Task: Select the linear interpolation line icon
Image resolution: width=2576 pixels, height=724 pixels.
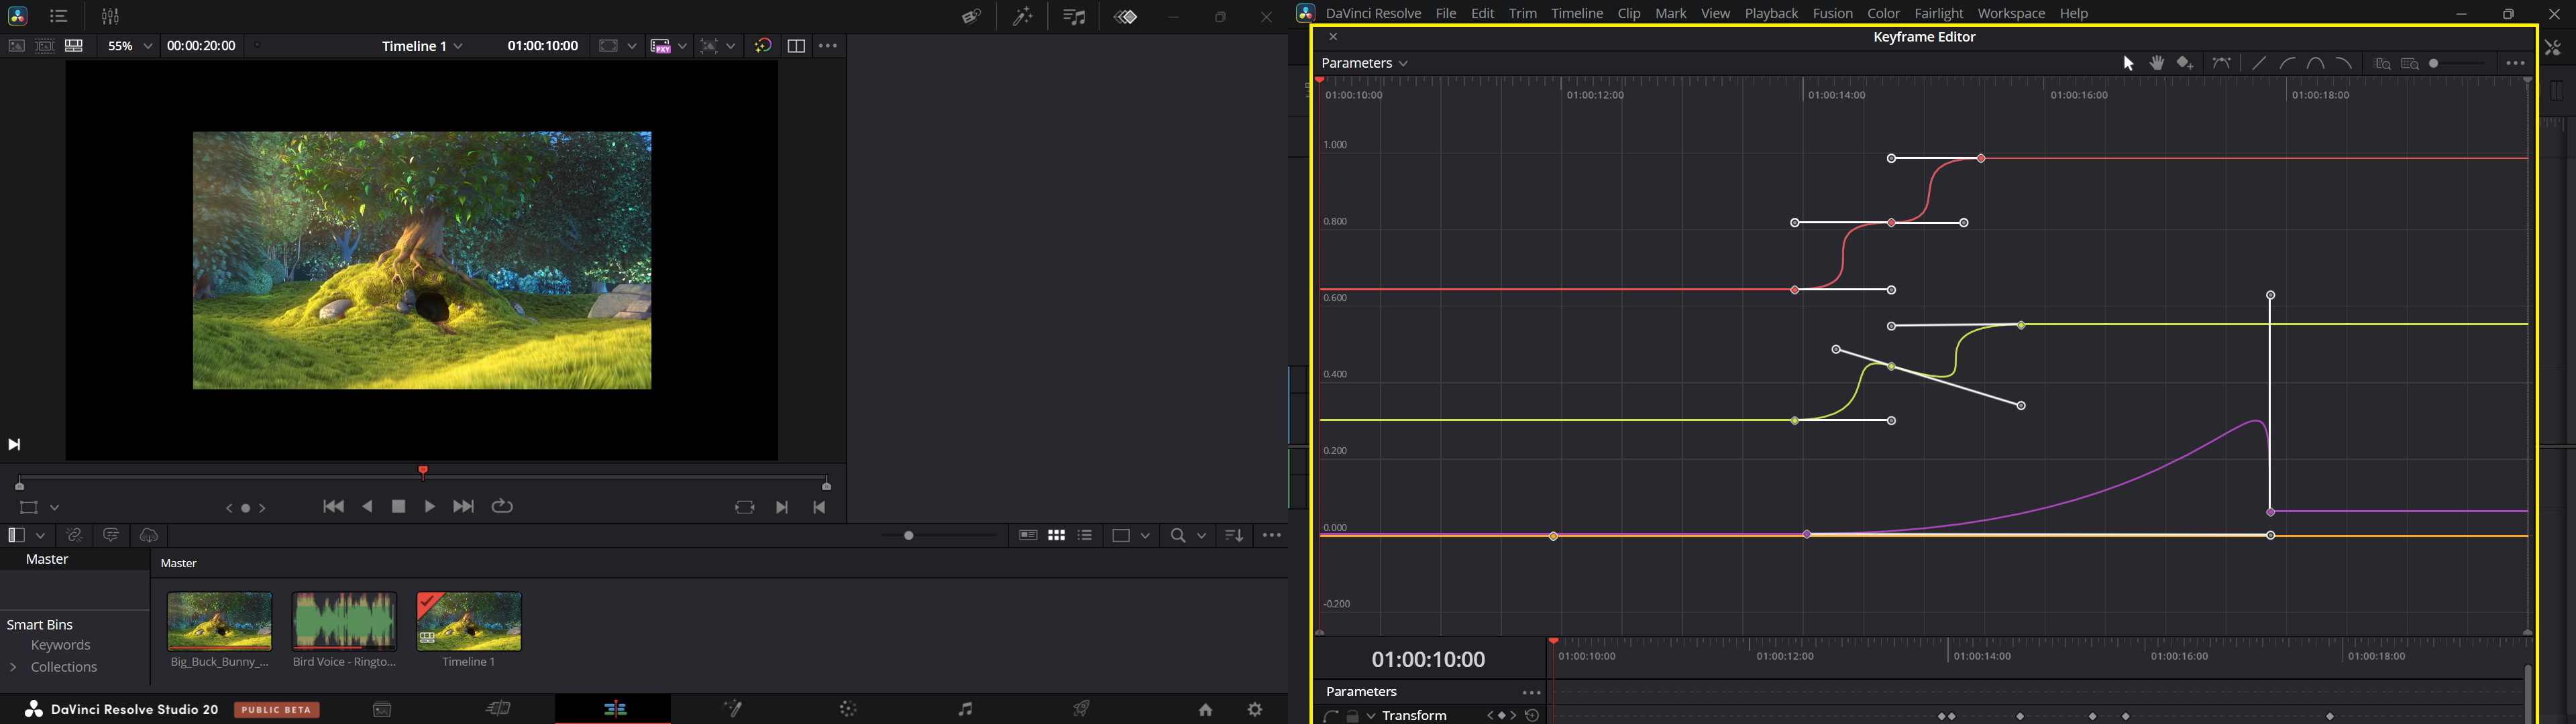Action: (2258, 63)
